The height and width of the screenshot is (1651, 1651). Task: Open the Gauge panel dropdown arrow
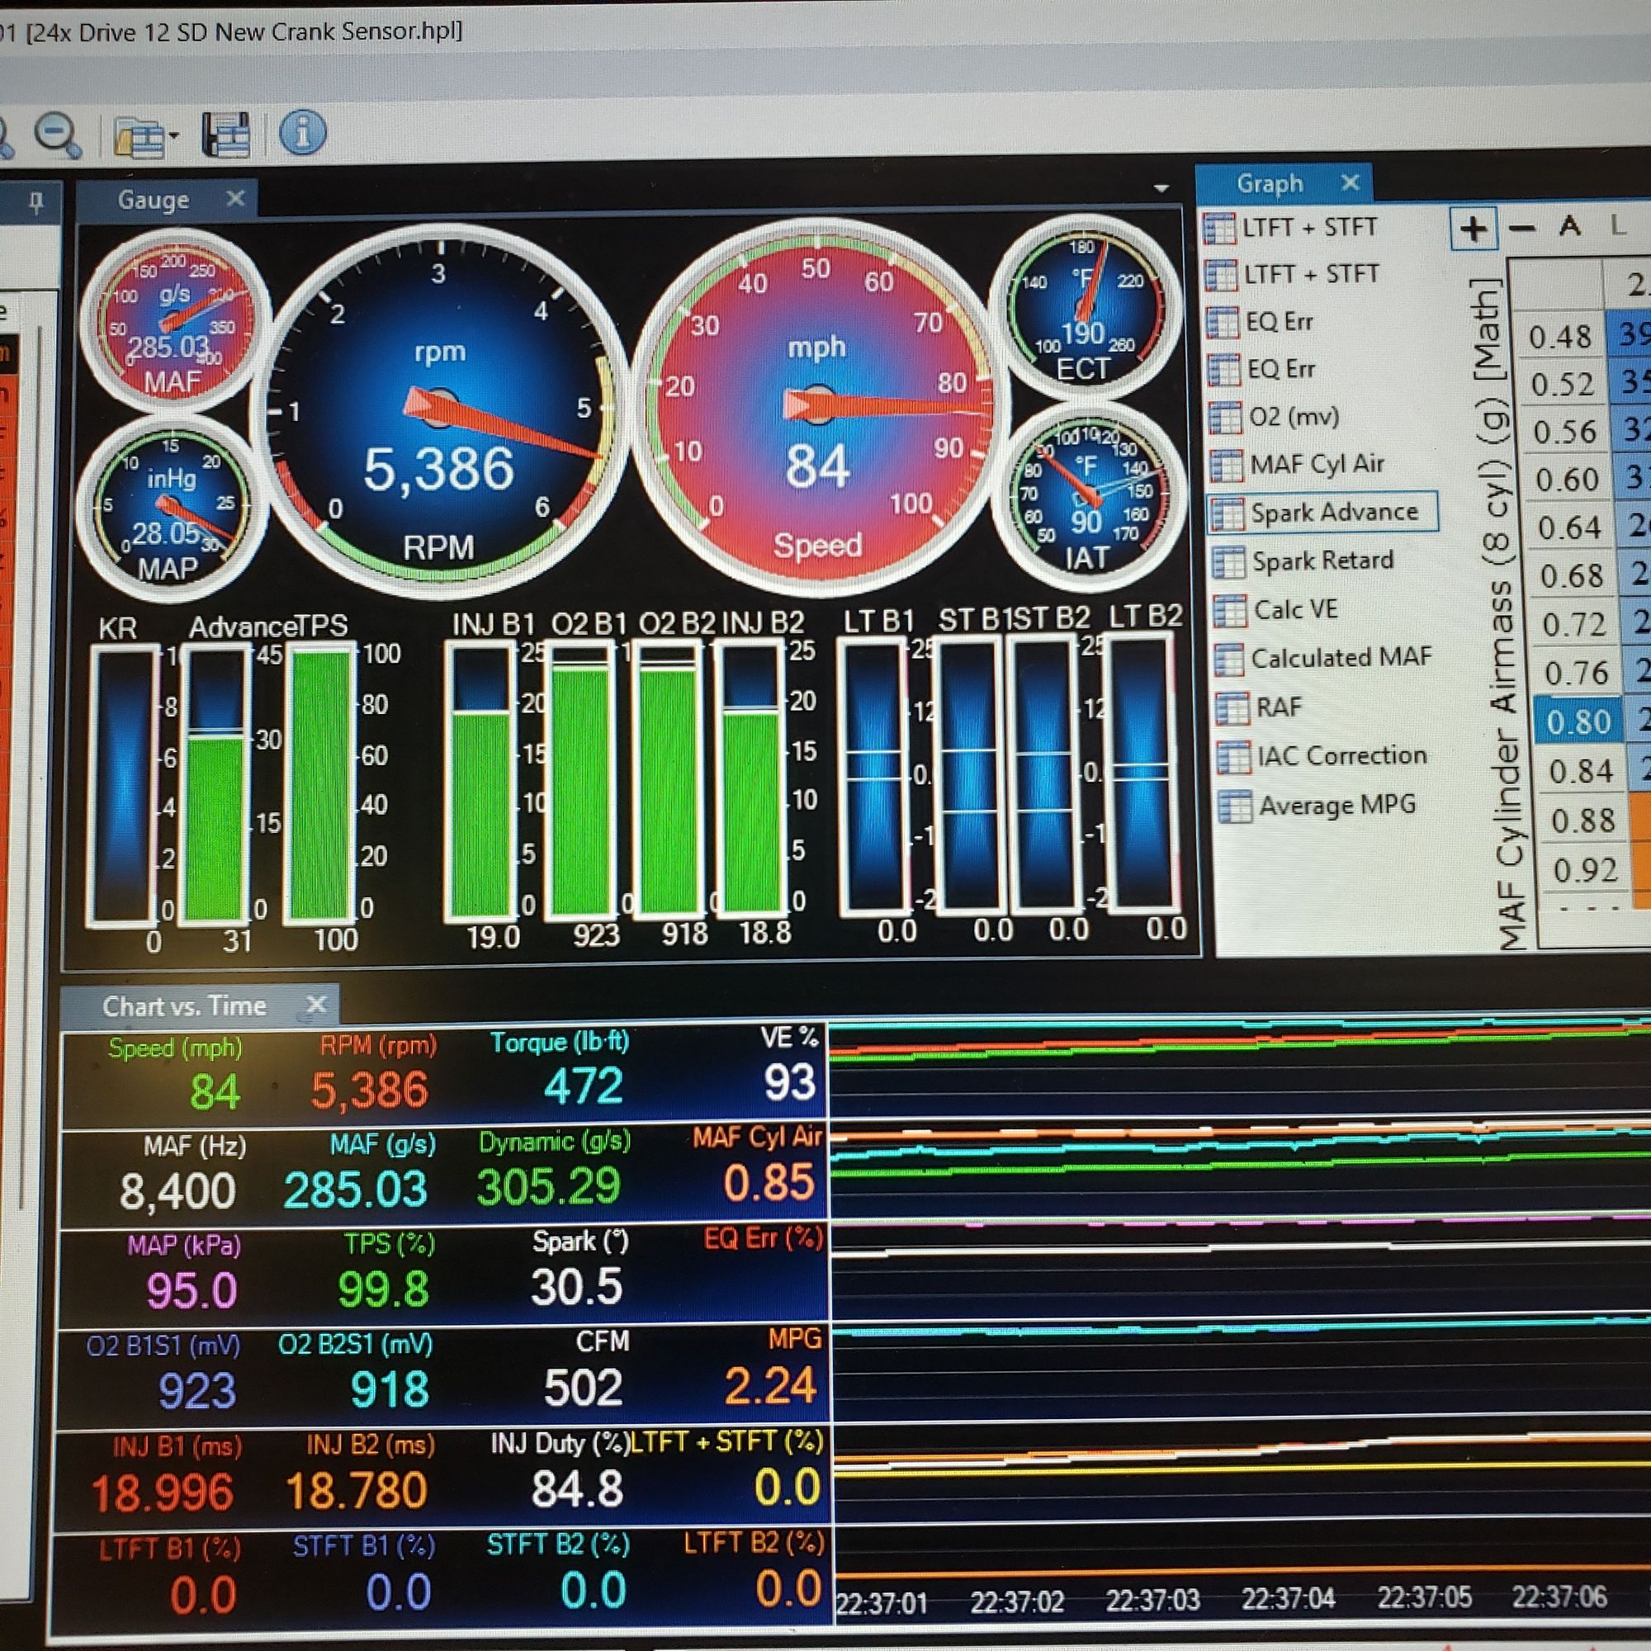(x=1161, y=188)
